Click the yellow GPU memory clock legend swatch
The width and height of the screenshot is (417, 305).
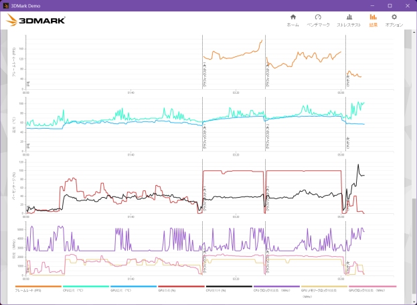coord(324,287)
